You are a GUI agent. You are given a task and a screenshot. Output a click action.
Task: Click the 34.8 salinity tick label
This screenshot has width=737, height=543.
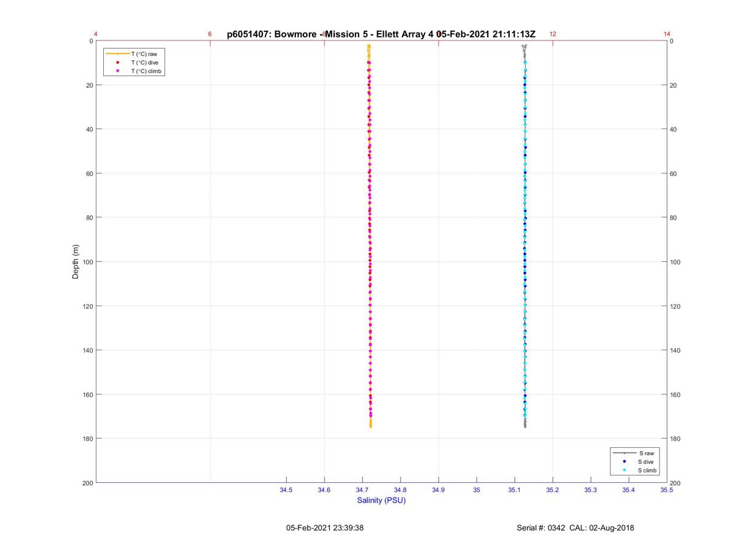coord(400,490)
